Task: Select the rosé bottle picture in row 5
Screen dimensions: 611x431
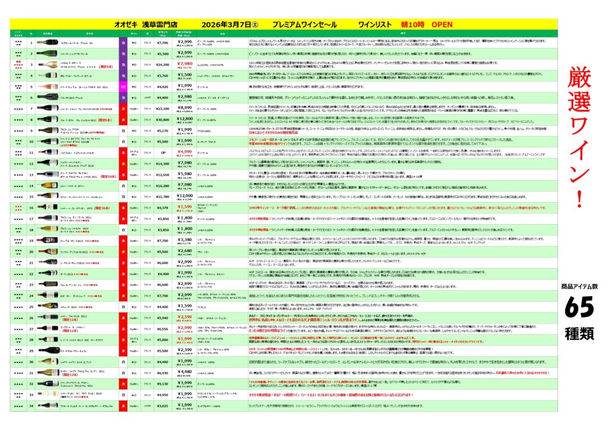Action: point(47,86)
